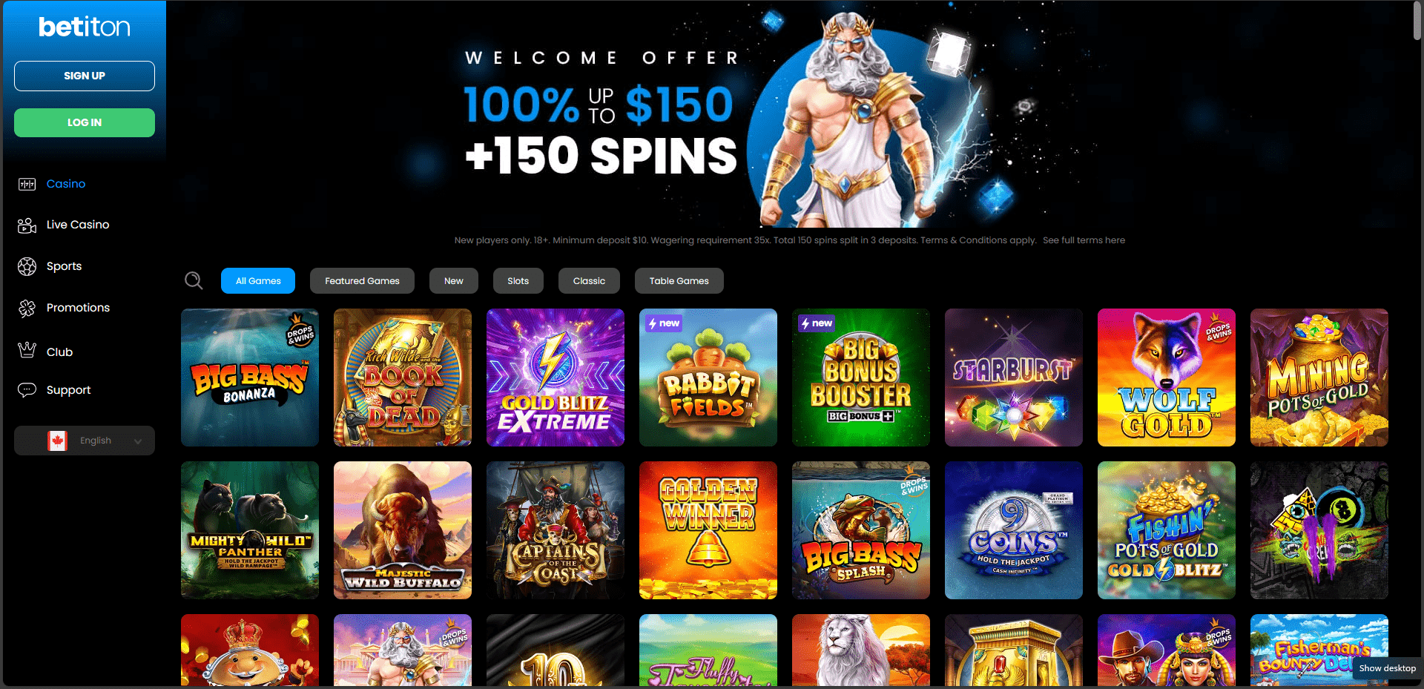Viewport: 1424px width, 689px height.
Task: Click the green LOG IN button
Action: 85,122
